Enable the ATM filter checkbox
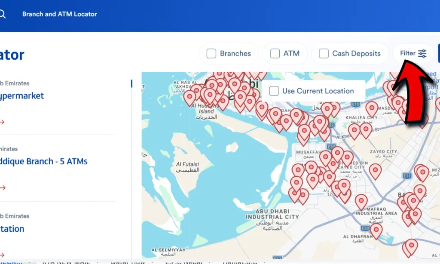440x264 pixels. (x=275, y=53)
